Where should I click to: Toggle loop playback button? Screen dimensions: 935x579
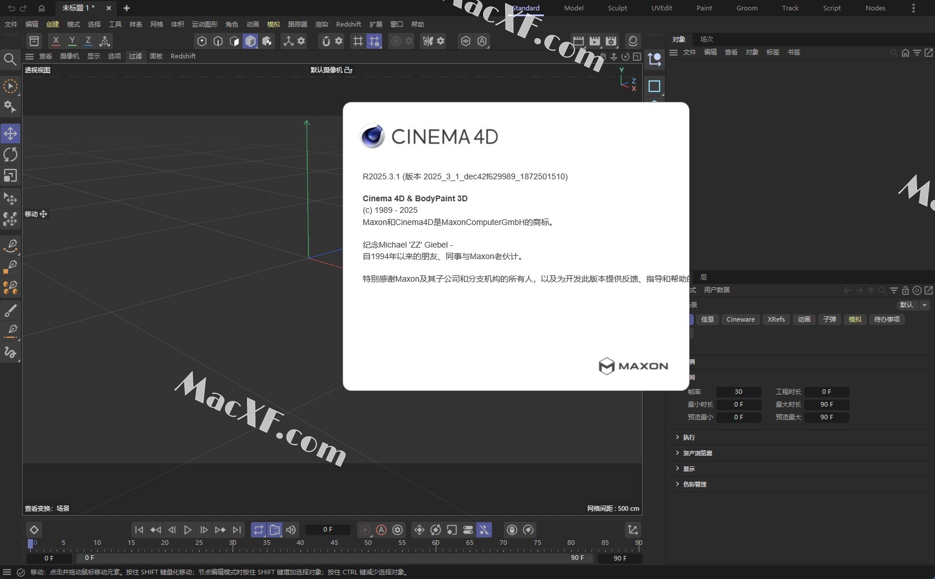click(x=259, y=530)
